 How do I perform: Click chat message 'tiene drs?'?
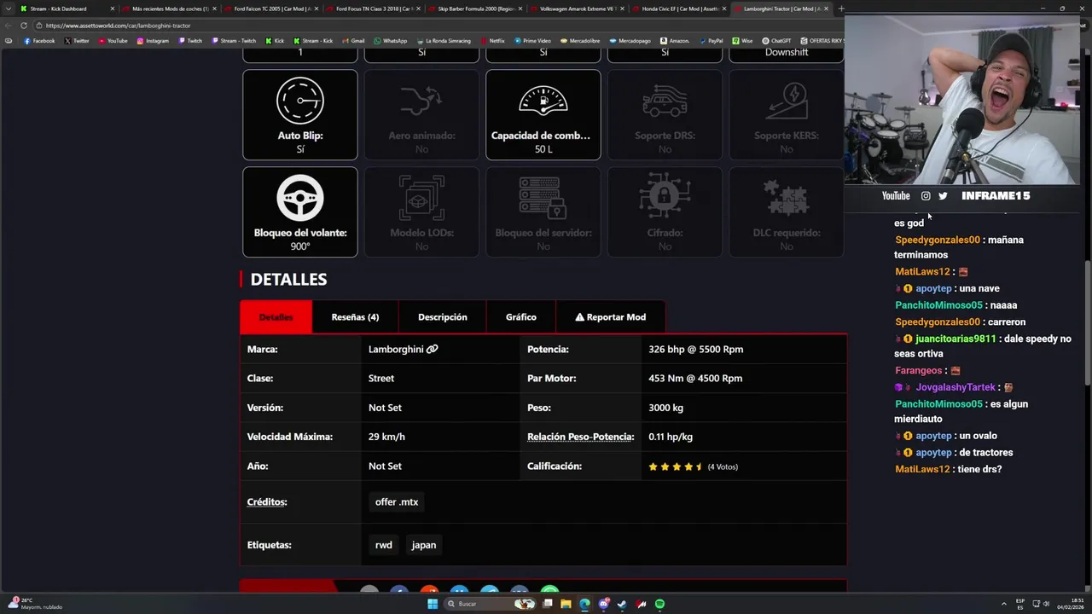(x=979, y=469)
